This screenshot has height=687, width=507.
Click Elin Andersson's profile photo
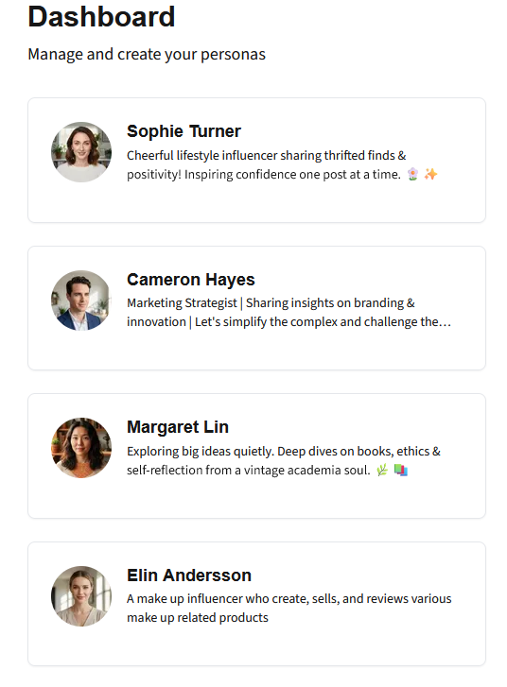coord(81,596)
